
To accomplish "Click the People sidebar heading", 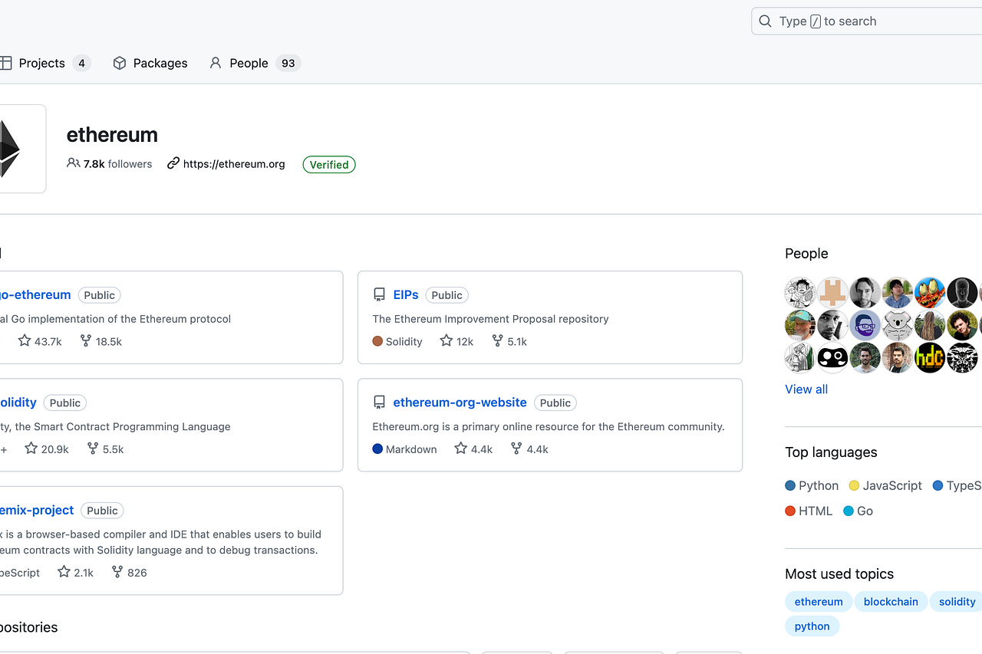I will [806, 254].
